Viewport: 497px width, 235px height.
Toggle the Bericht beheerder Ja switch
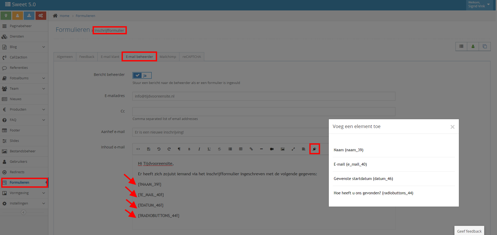pos(142,75)
